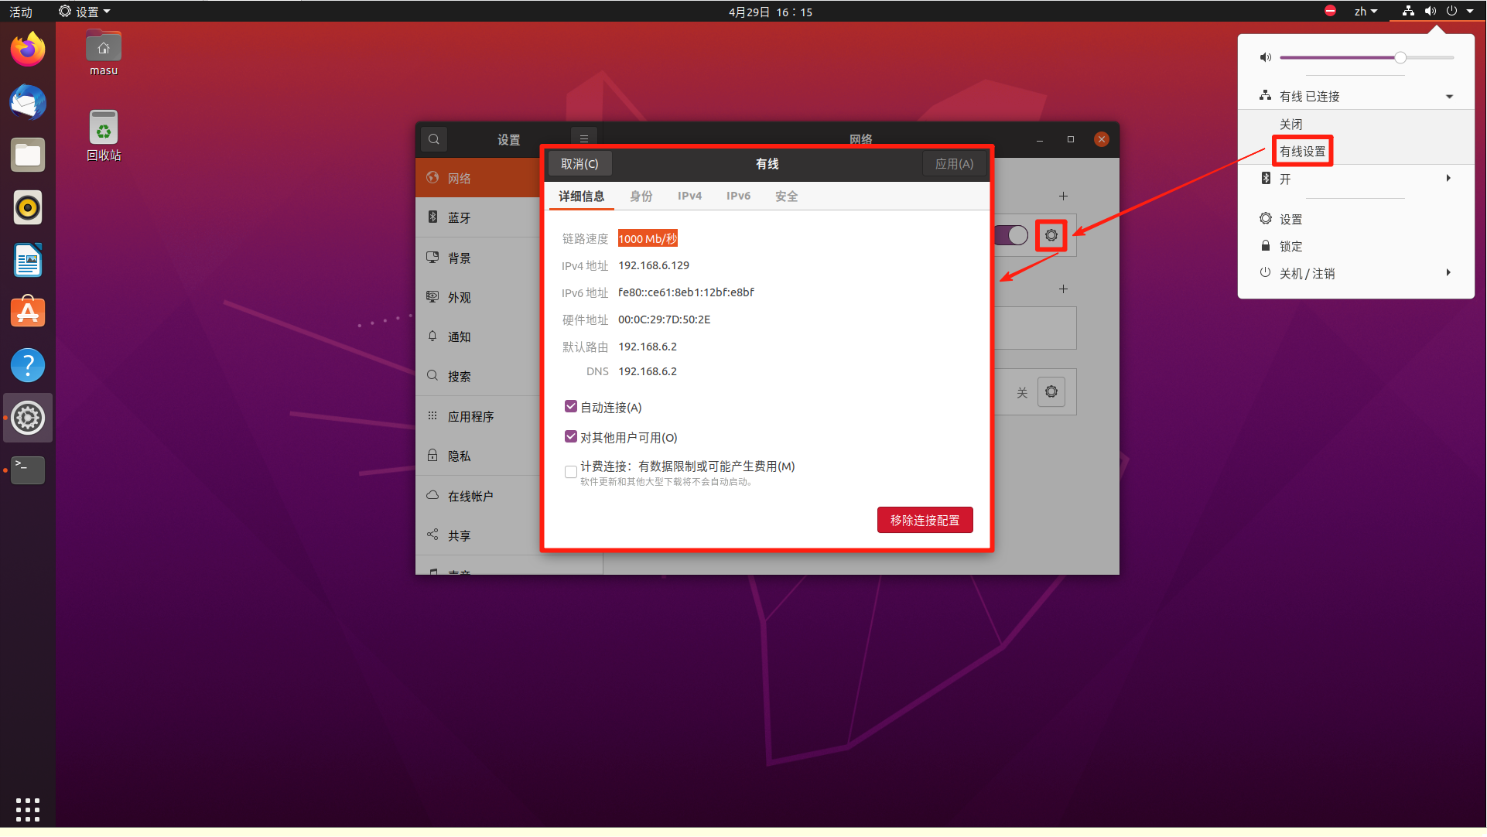Show applications grid in the dock
1487x837 pixels.
(x=28, y=809)
